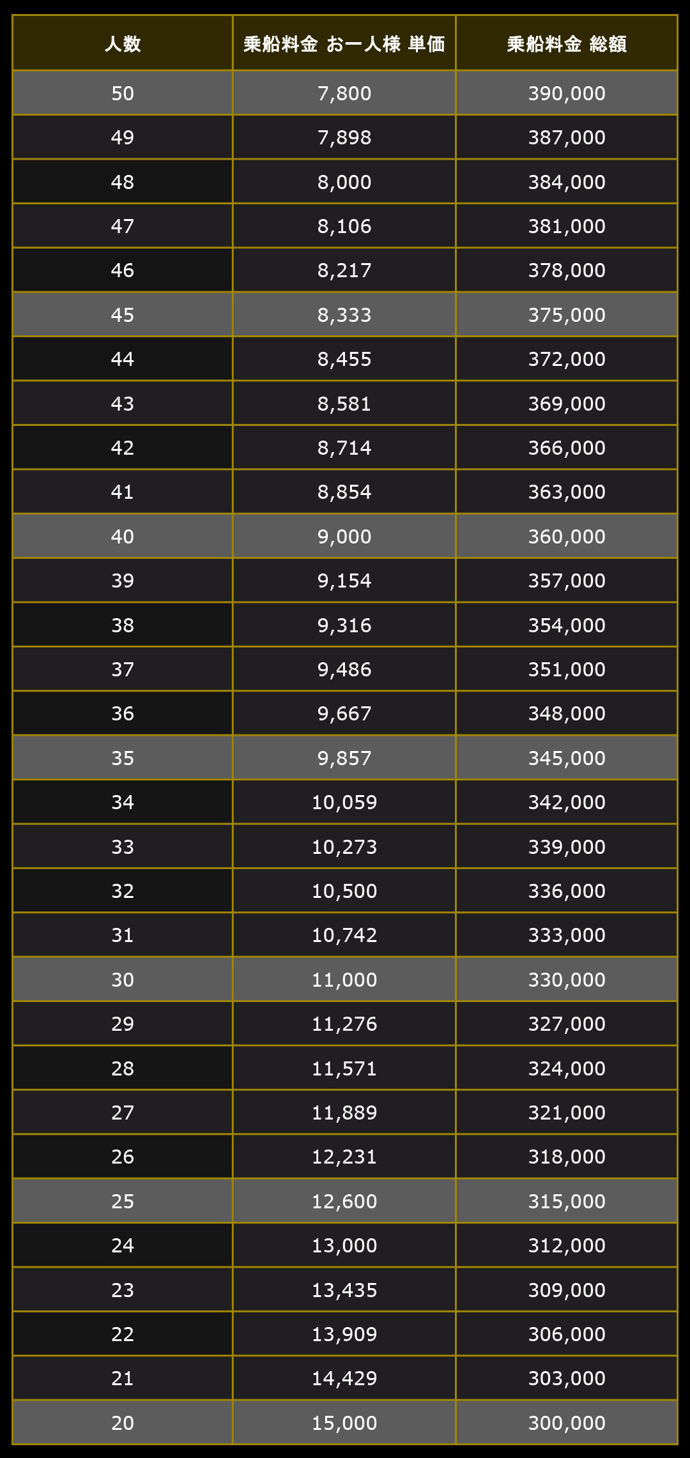Click the 人数 column header
The width and height of the screenshot is (690, 1458).
123,43
